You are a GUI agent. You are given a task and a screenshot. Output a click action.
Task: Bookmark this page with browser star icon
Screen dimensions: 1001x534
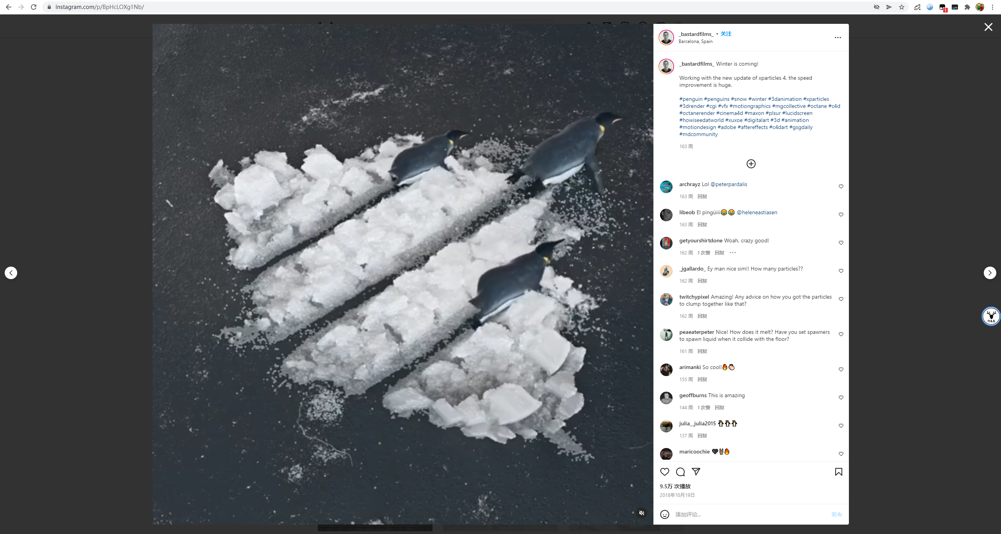[x=902, y=7]
